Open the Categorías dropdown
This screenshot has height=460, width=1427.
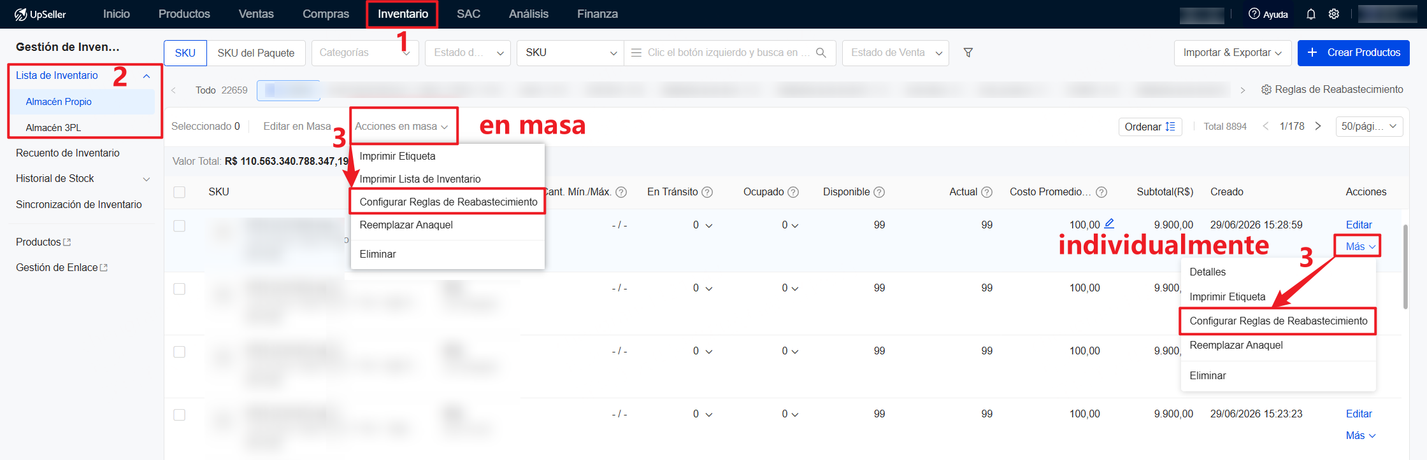click(x=365, y=53)
